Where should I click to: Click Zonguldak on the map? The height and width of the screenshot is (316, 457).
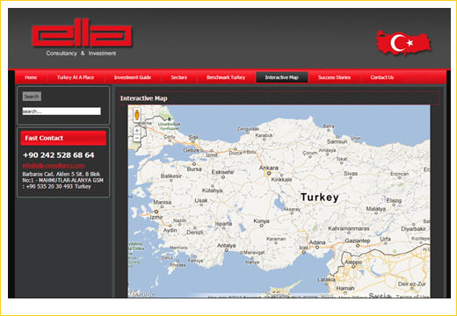click(x=248, y=129)
